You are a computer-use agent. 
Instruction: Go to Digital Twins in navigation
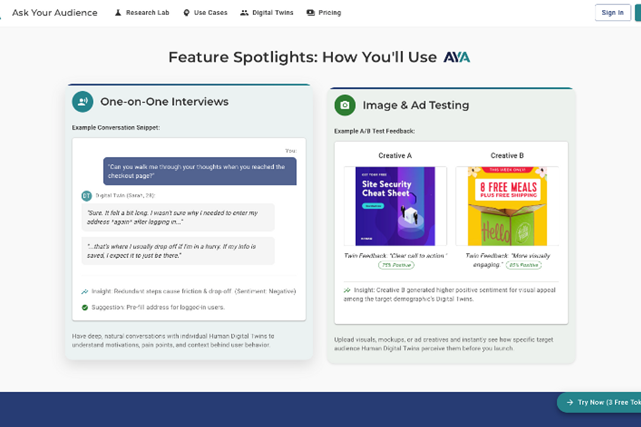(x=272, y=12)
